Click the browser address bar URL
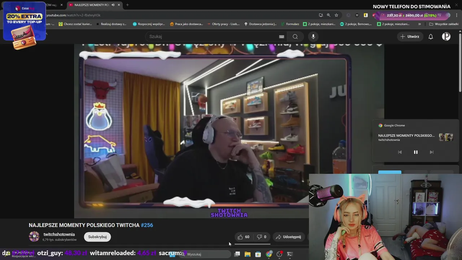 tap(73, 15)
